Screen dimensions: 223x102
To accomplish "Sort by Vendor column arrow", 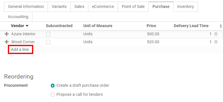I will coord(27,26).
